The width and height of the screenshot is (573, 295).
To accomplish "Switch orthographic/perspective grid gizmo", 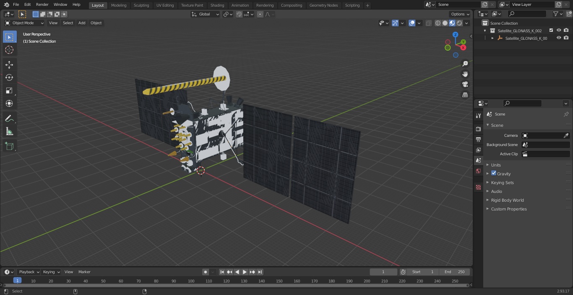I will click(465, 95).
